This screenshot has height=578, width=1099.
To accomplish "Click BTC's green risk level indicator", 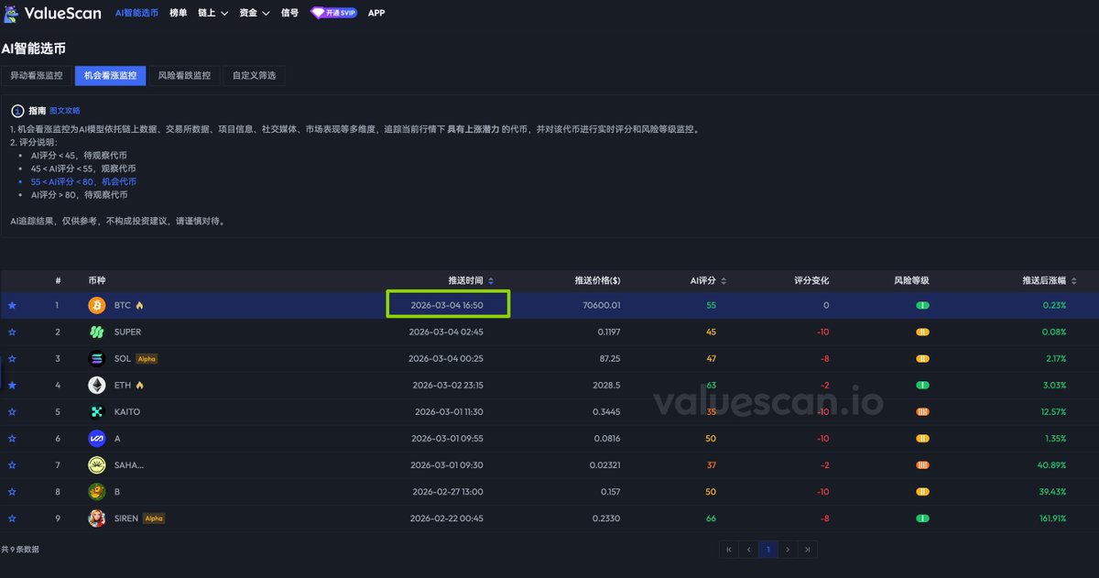I will pyautogui.click(x=922, y=305).
